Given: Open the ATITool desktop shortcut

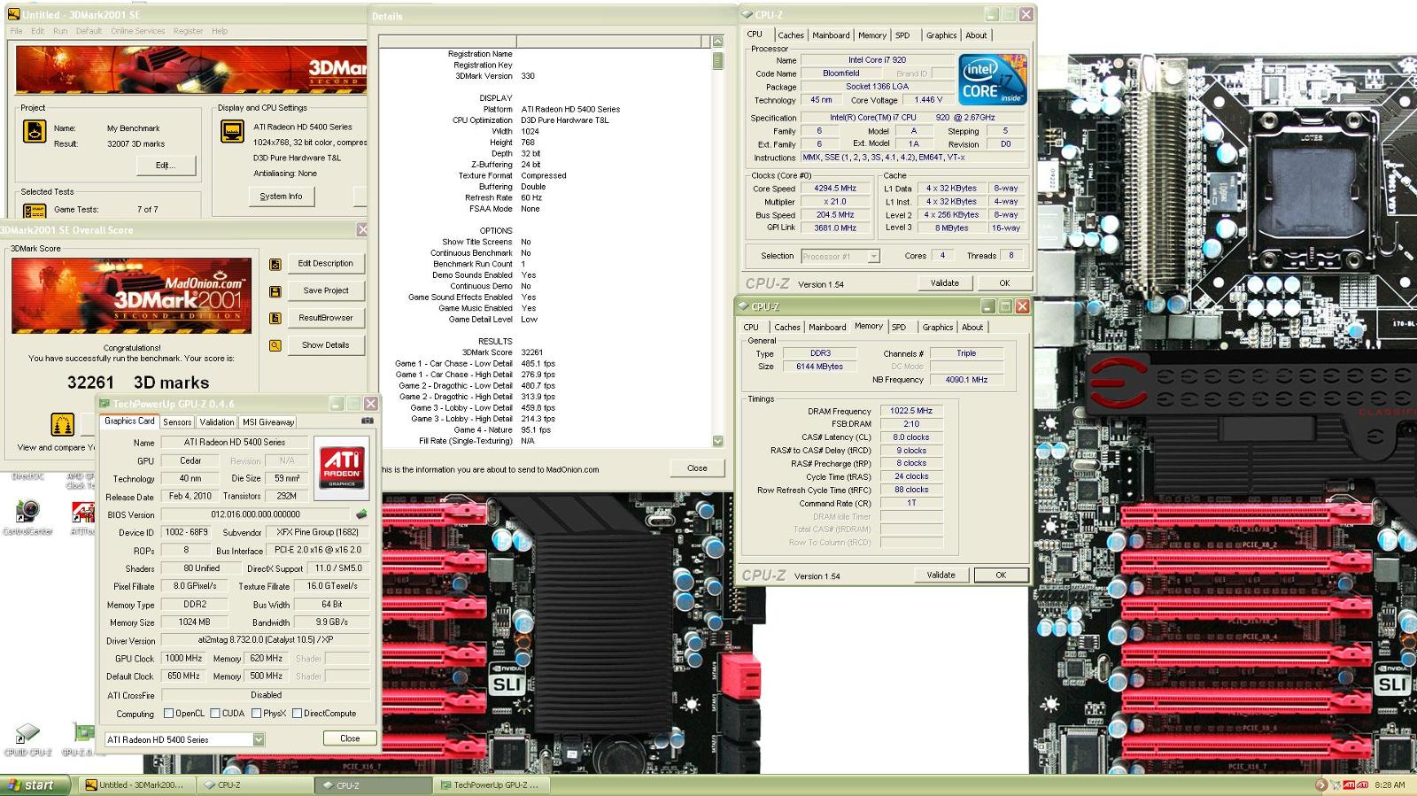Looking at the screenshot, I should 82,517.
